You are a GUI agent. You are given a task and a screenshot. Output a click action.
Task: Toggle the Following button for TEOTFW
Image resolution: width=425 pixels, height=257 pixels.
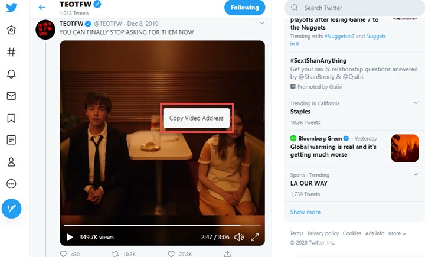pos(244,8)
